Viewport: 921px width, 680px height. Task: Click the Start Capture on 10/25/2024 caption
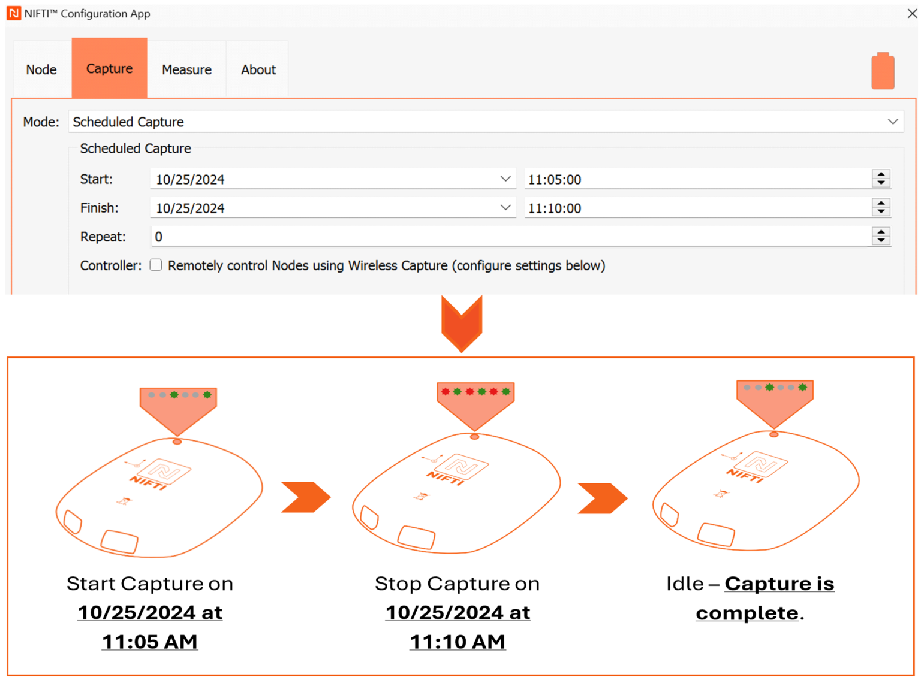pos(150,612)
